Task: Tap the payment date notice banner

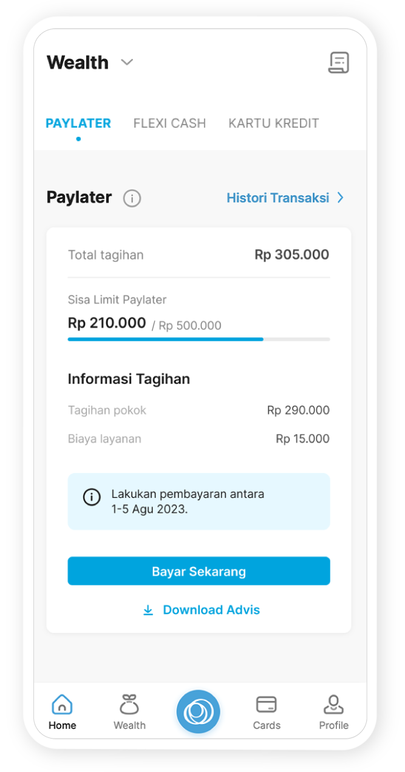Action: click(x=199, y=501)
